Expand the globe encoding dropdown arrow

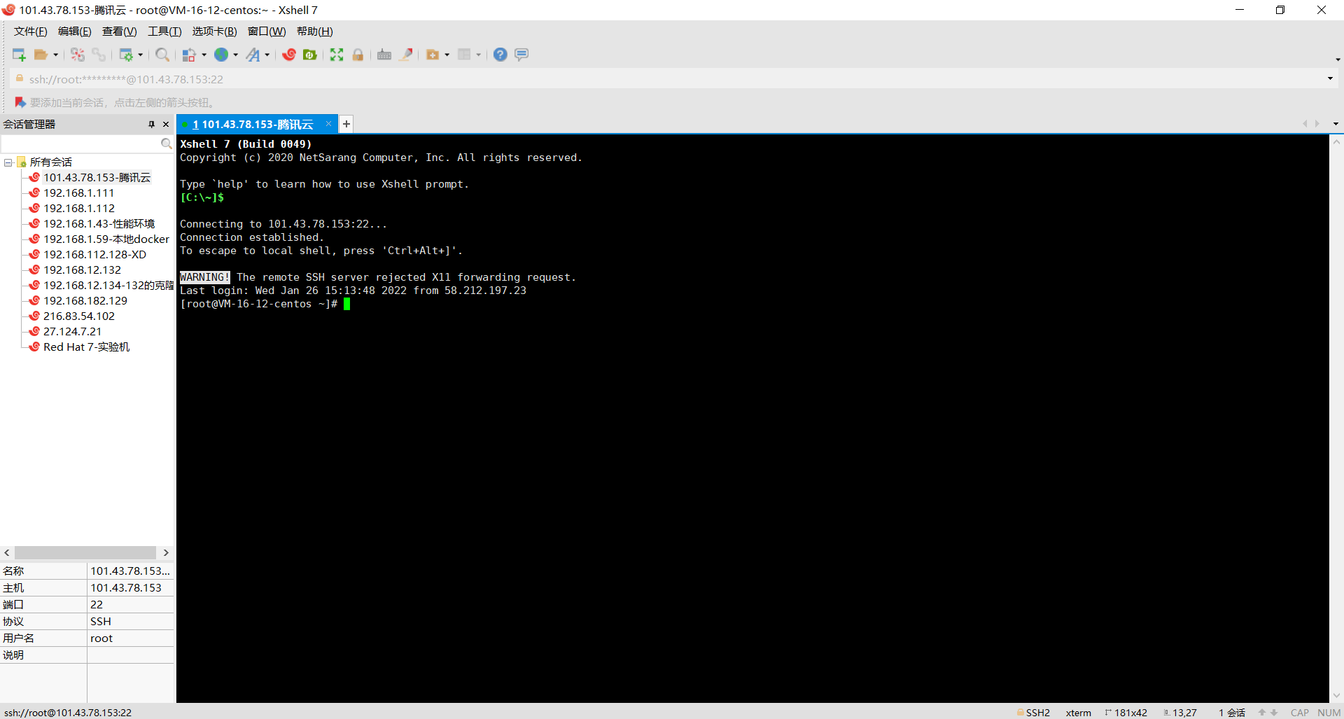236,55
